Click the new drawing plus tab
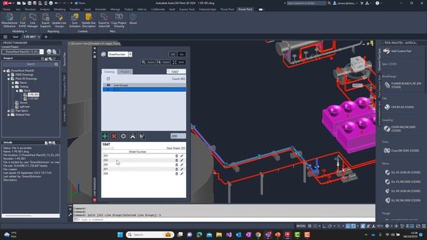The image size is (427, 240). [46, 37]
